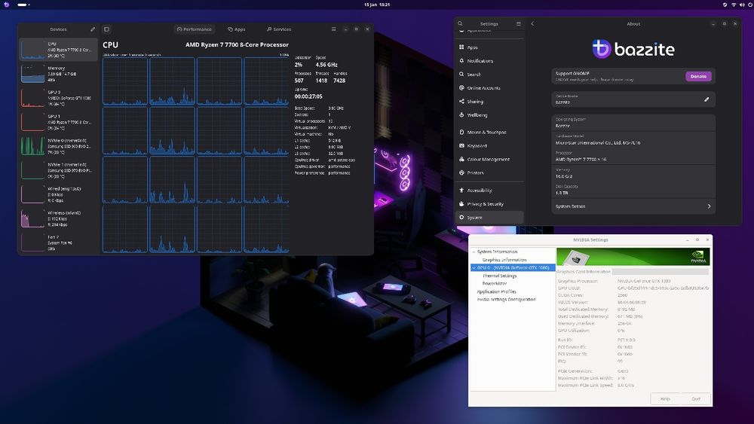The height and width of the screenshot is (424, 754).
Task: Open Notifications in Settings sidebar
Action: coord(489,61)
